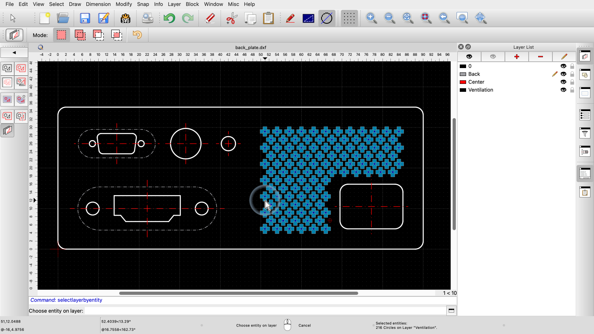This screenshot has height=334, width=594.
Task: Click the Print Preview icon
Action: [x=147, y=18]
